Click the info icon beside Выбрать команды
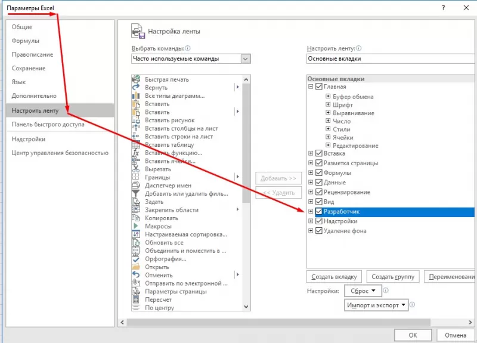 coord(188,48)
